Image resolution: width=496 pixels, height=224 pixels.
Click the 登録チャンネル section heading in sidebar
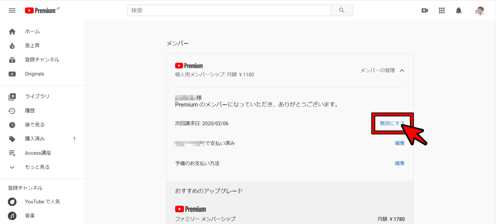point(25,188)
